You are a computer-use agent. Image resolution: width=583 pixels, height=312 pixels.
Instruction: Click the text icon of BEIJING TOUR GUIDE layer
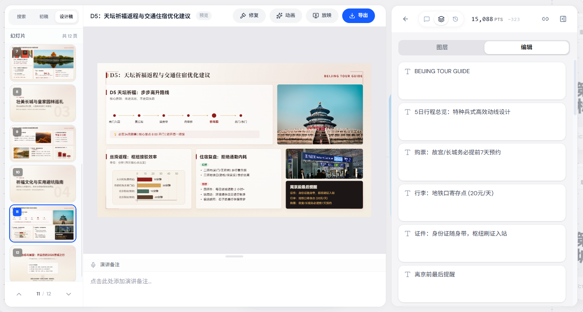pyautogui.click(x=408, y=72)
